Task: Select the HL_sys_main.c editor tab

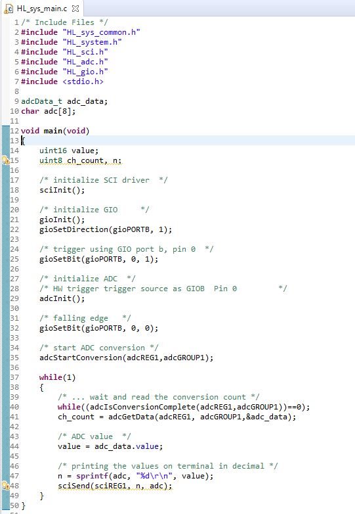Action: click(x=43, y=9)
